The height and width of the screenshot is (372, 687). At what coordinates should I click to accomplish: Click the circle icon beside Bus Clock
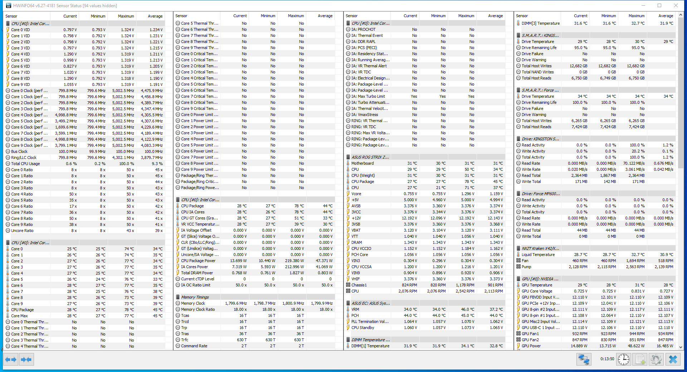pos(8,151)
